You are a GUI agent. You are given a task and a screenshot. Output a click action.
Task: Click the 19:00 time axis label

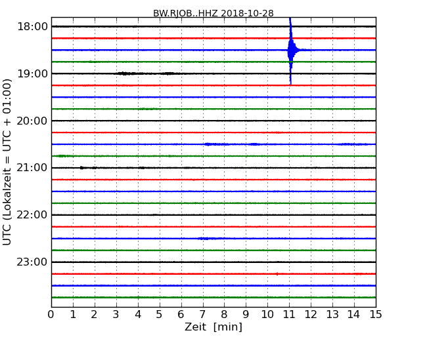[32, 73]
